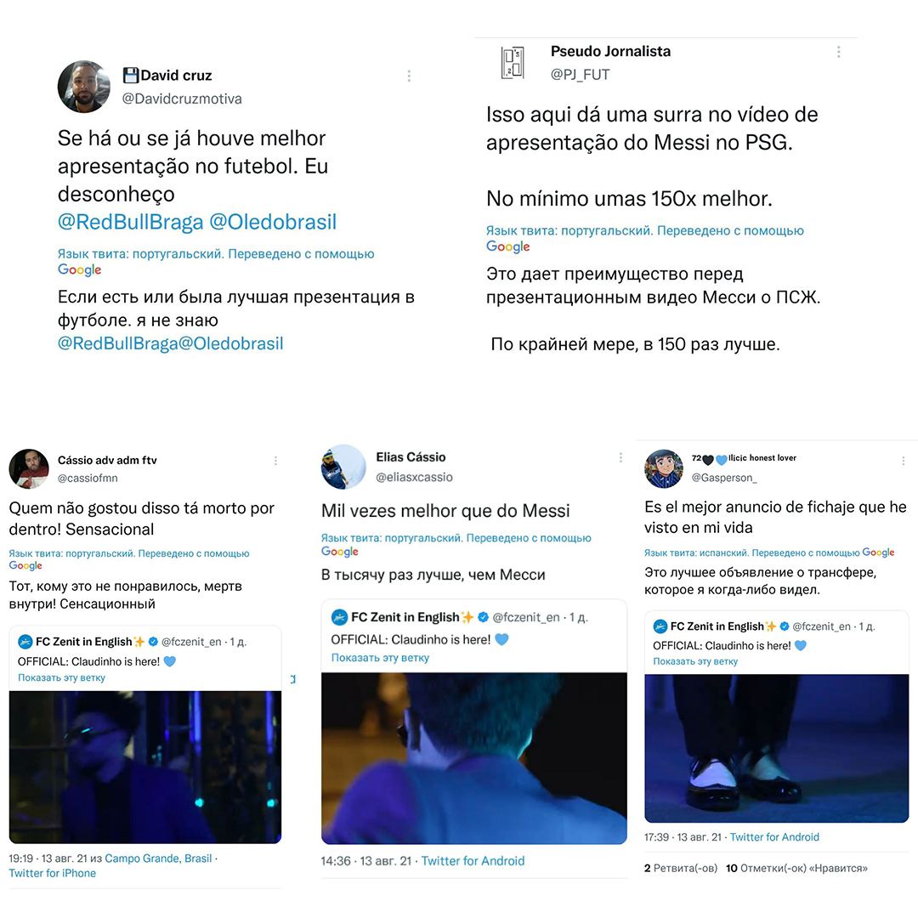
Task: Click Twitter for Android under the 14:36 tweet
Action: point(473,861)
